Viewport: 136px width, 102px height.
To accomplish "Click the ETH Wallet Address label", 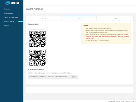I will (36, 70).
